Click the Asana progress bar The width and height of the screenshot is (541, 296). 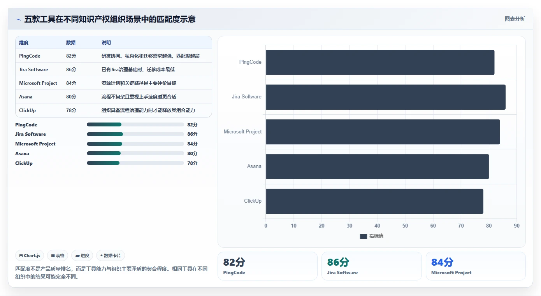135,154
